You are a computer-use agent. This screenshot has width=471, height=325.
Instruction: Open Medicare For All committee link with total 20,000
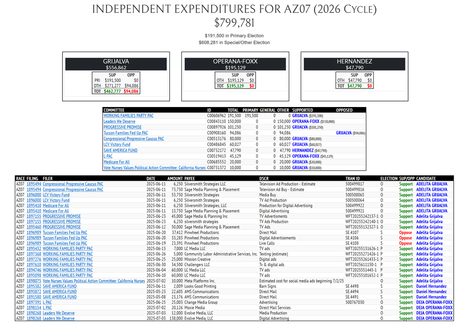[117, 162]
